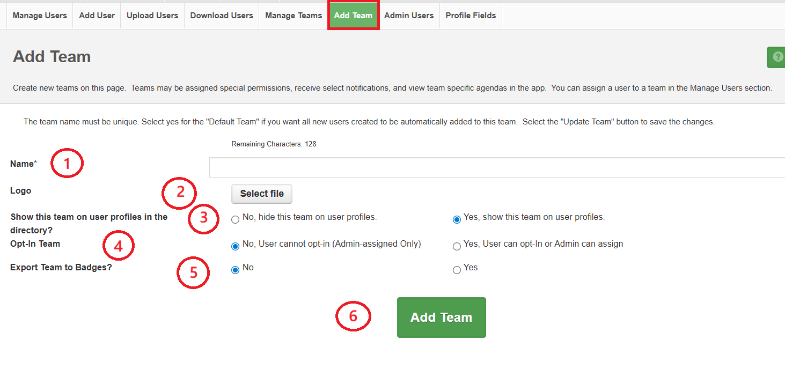This screenshot has height=369, width=785.
Task: Set Export Team to Badges to Yes
Action: [x=457, y=270]
